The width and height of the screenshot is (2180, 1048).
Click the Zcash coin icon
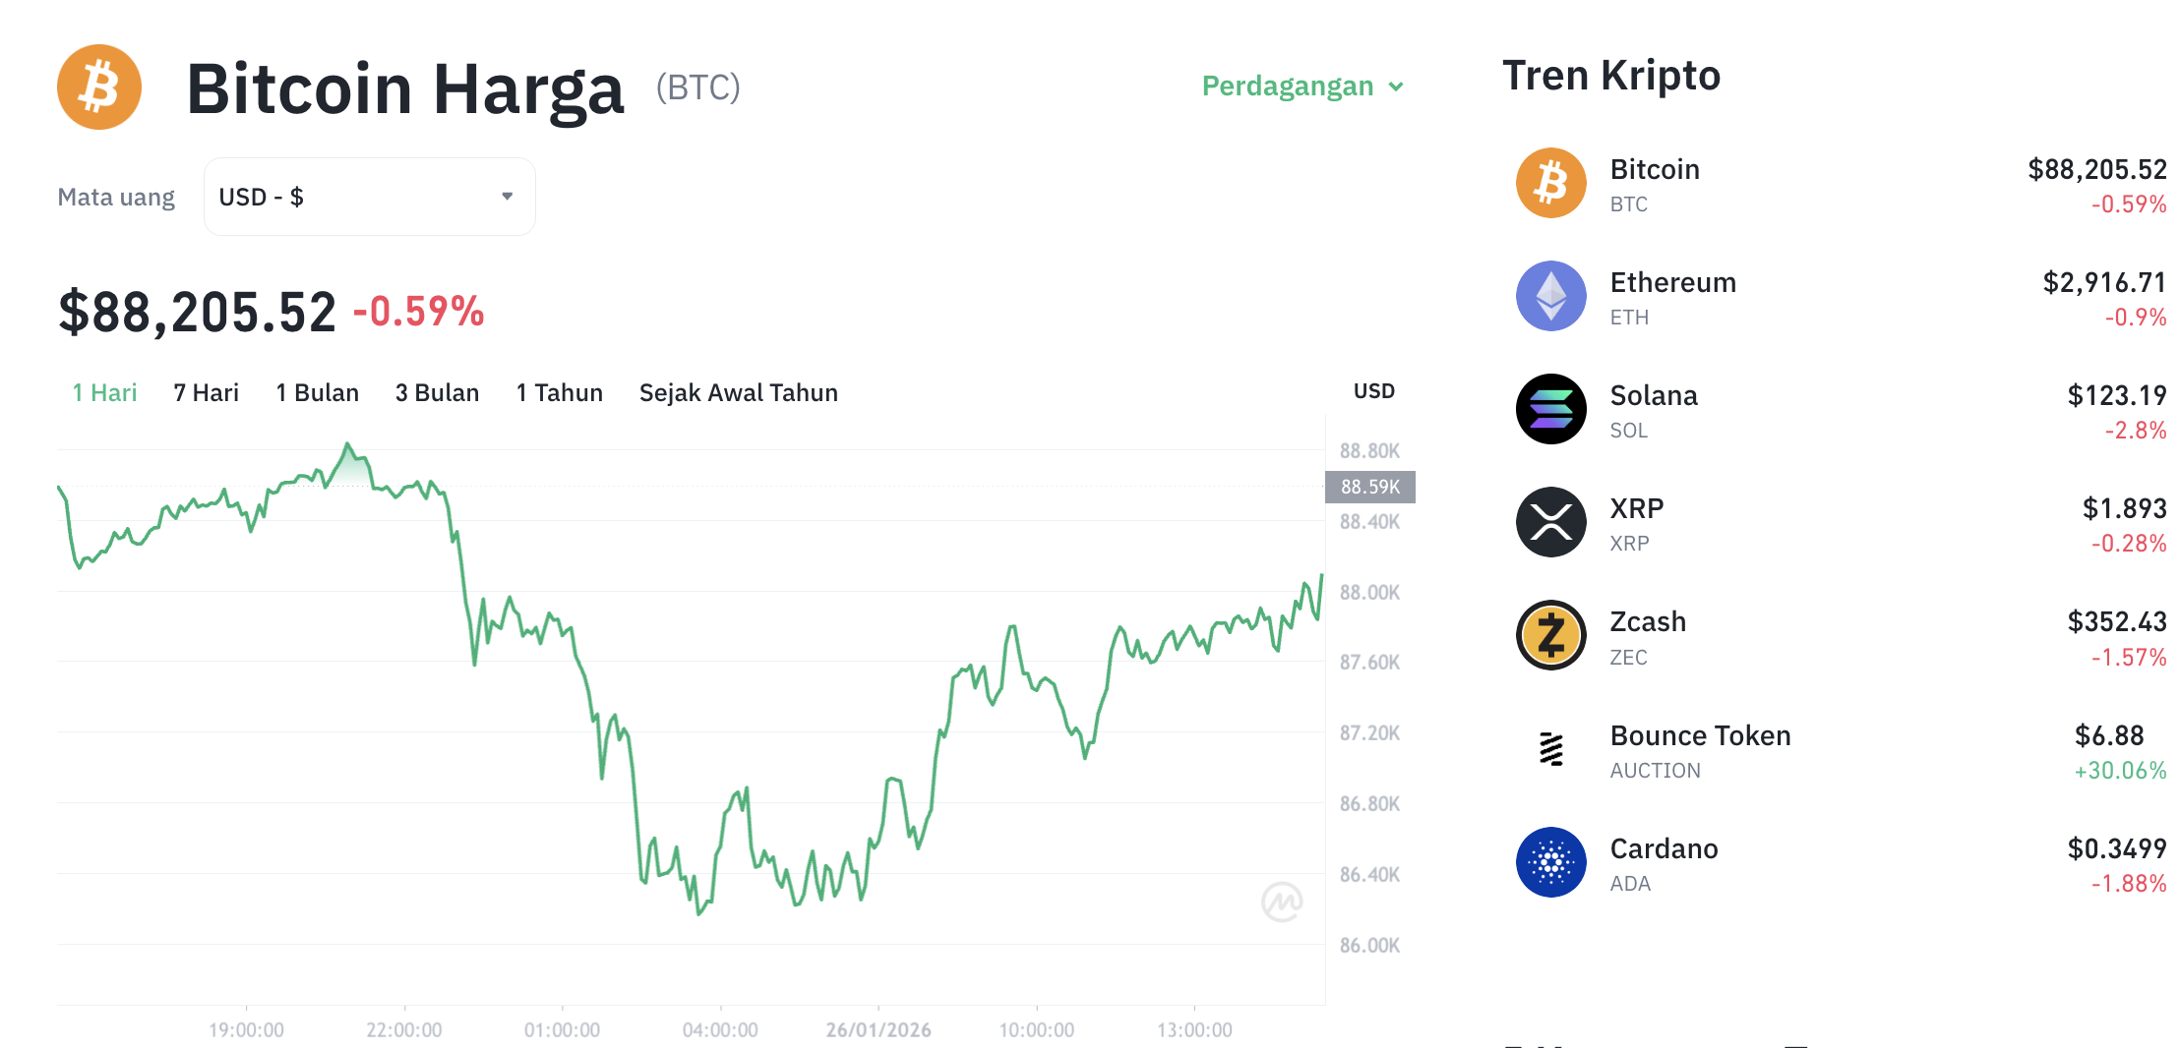(1550, 635)
